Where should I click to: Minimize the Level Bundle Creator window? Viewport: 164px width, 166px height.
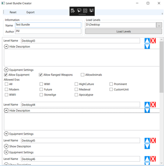pyautogui.click(x=137, y=3)
